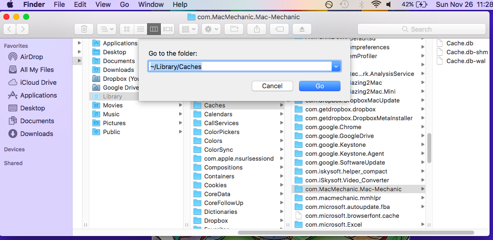Open the recent folders dropdown arrow
Viewport: 493px width, 240px height.
point(336,67)
